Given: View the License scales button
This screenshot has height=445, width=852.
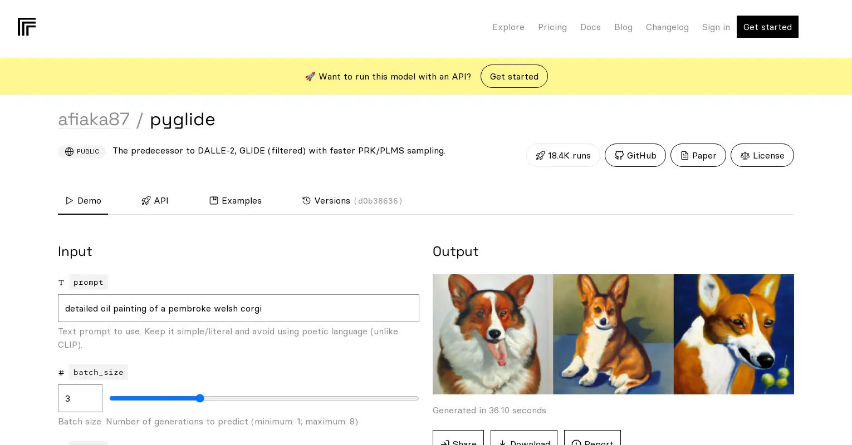Looking at the screenshot, I should [762, 155].
